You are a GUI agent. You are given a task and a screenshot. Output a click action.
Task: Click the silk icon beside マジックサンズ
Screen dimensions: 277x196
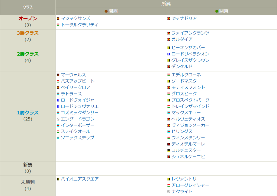click(x=58, y=19)
